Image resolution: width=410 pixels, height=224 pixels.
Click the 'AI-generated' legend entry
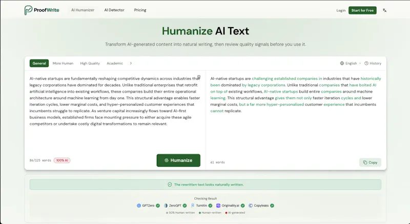[235, 213]
